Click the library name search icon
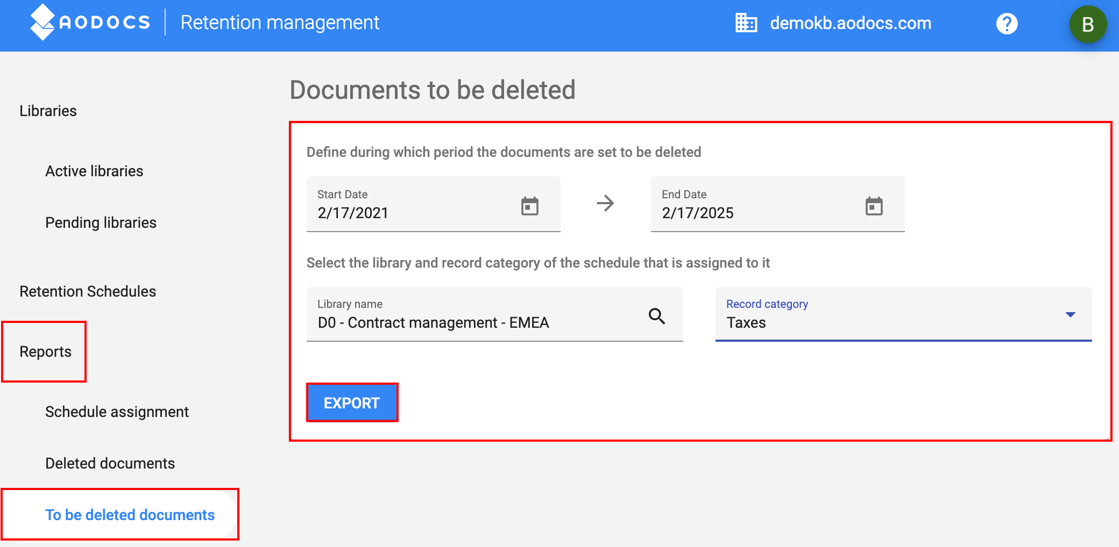This screenshot has width=1119, height=547. 657,316
